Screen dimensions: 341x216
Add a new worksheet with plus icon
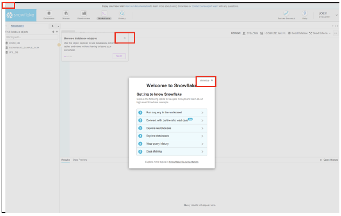coord(53,26)
